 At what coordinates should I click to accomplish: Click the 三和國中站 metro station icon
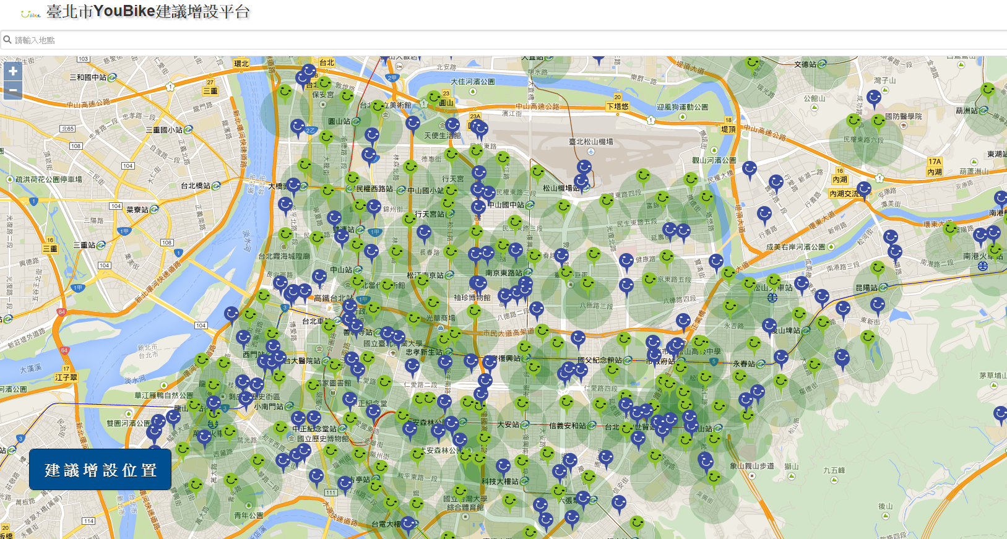(x=112, y=77)
